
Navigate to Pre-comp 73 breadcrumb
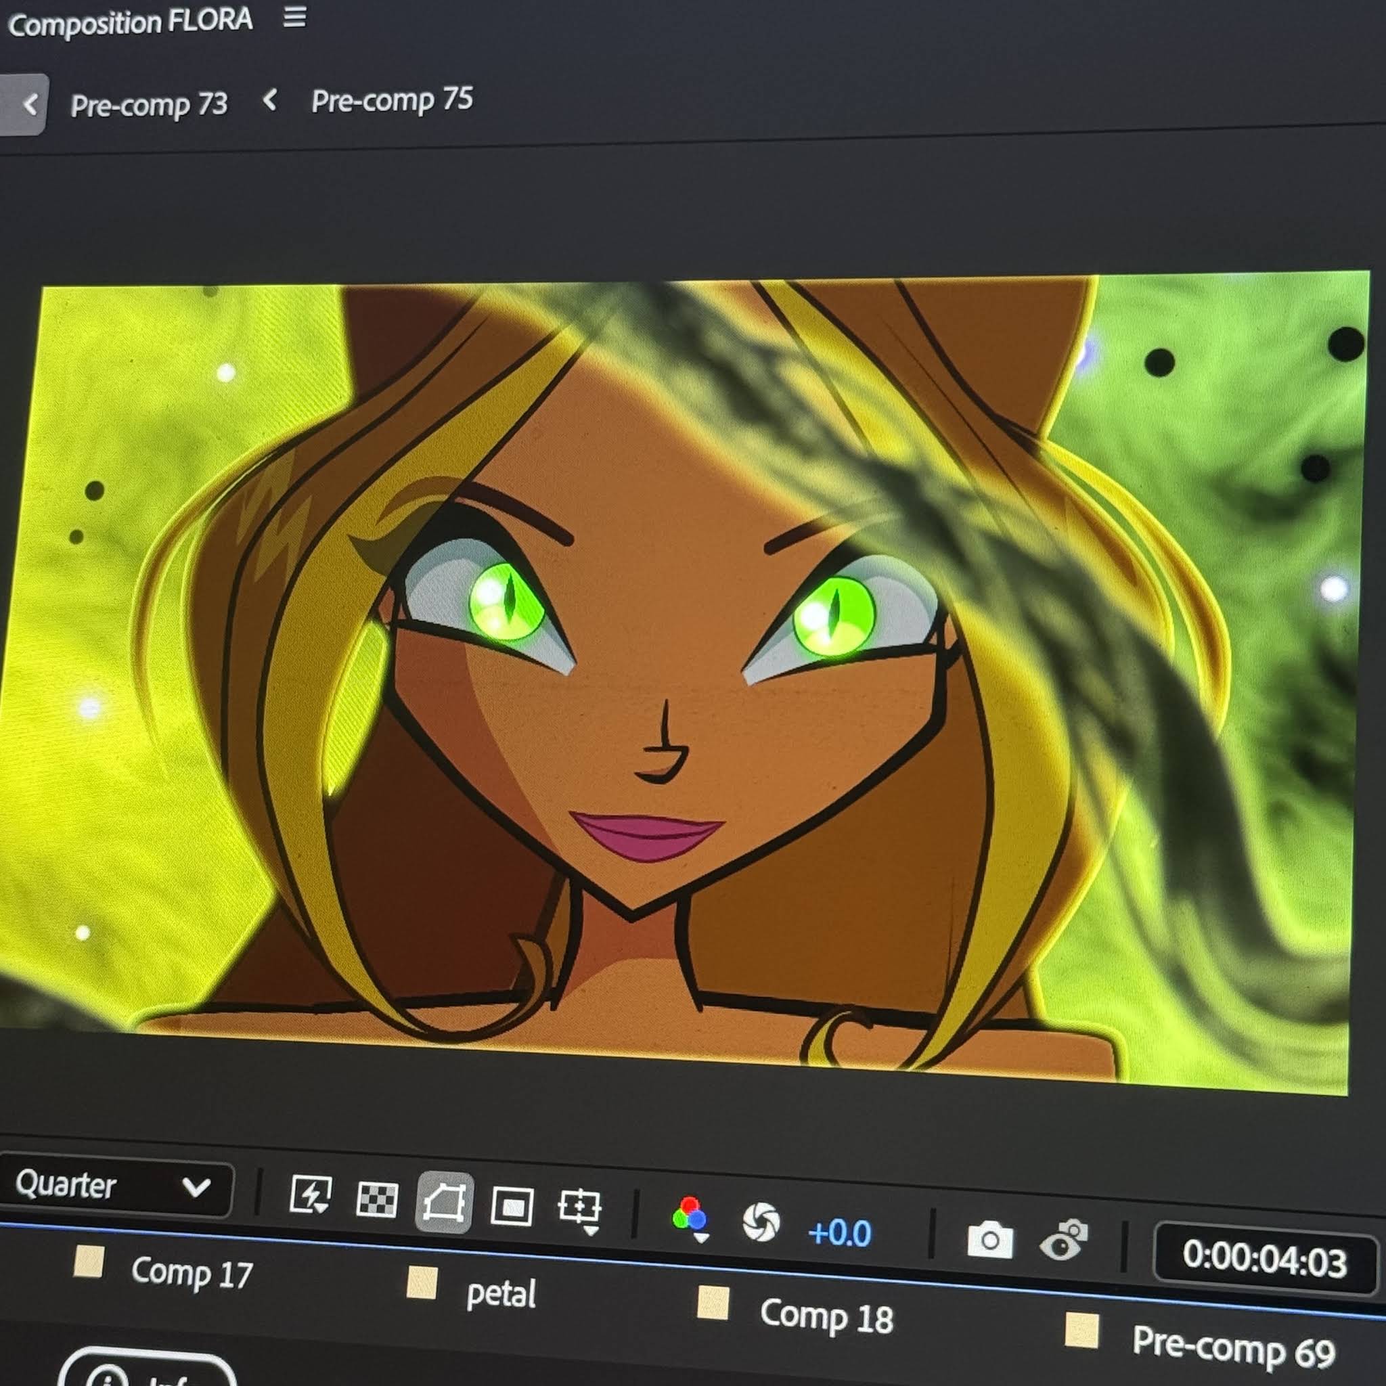click(148, 105)
